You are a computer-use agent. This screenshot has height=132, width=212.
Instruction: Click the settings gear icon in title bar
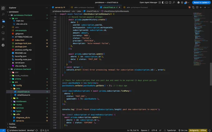pos(182,2)
